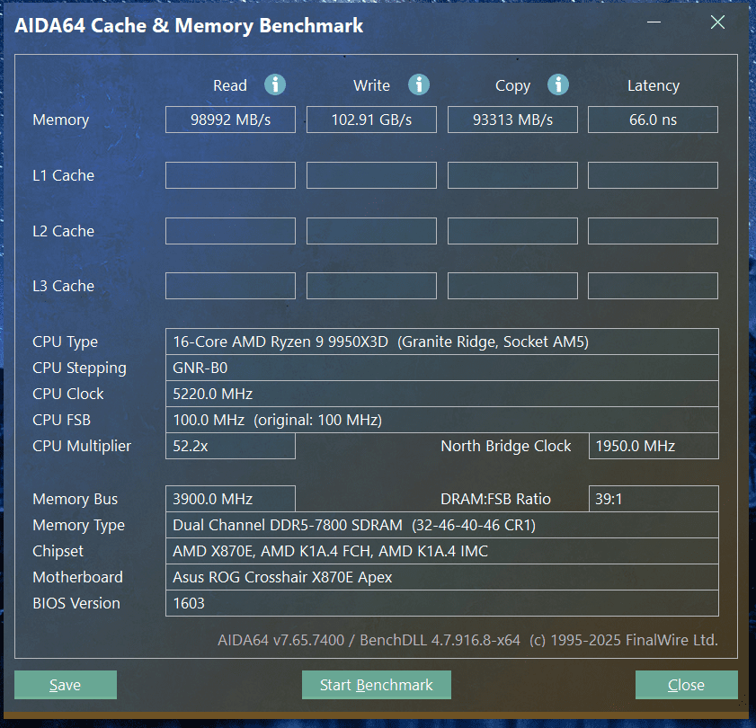Screen dimensions: 756x728
Task: Click the CPU Stepping label
Action: pos(79,368)
